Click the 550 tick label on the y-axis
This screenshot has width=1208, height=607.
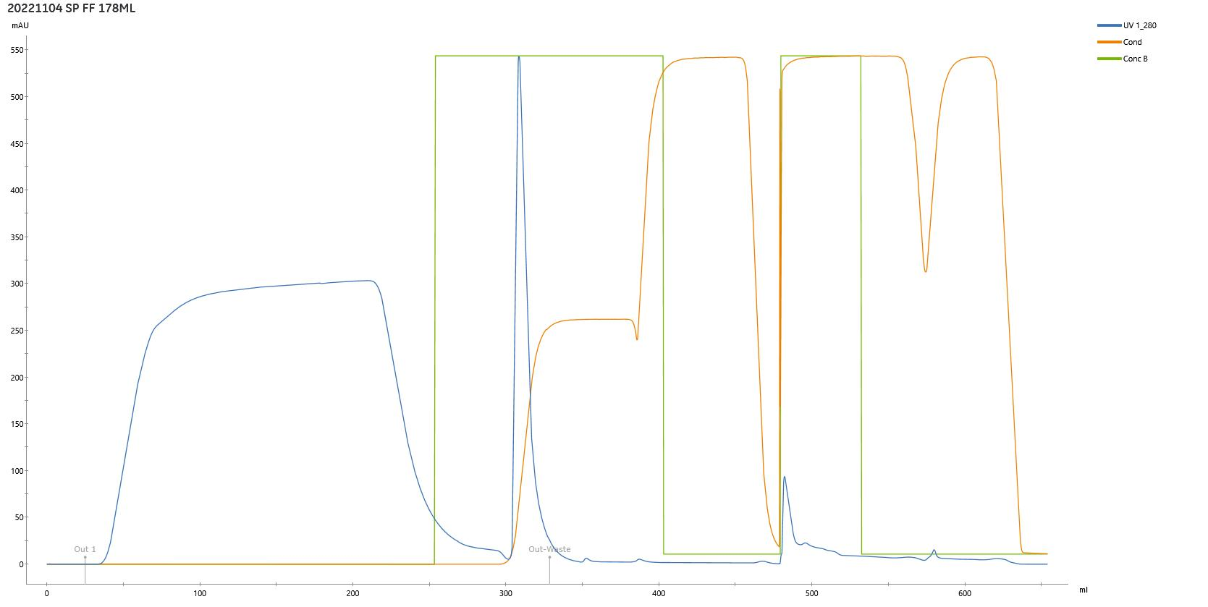(17, 51)
